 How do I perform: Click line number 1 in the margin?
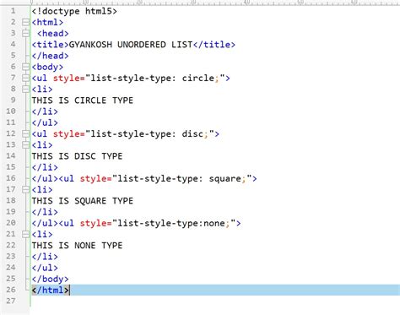[x=13, y=11]
